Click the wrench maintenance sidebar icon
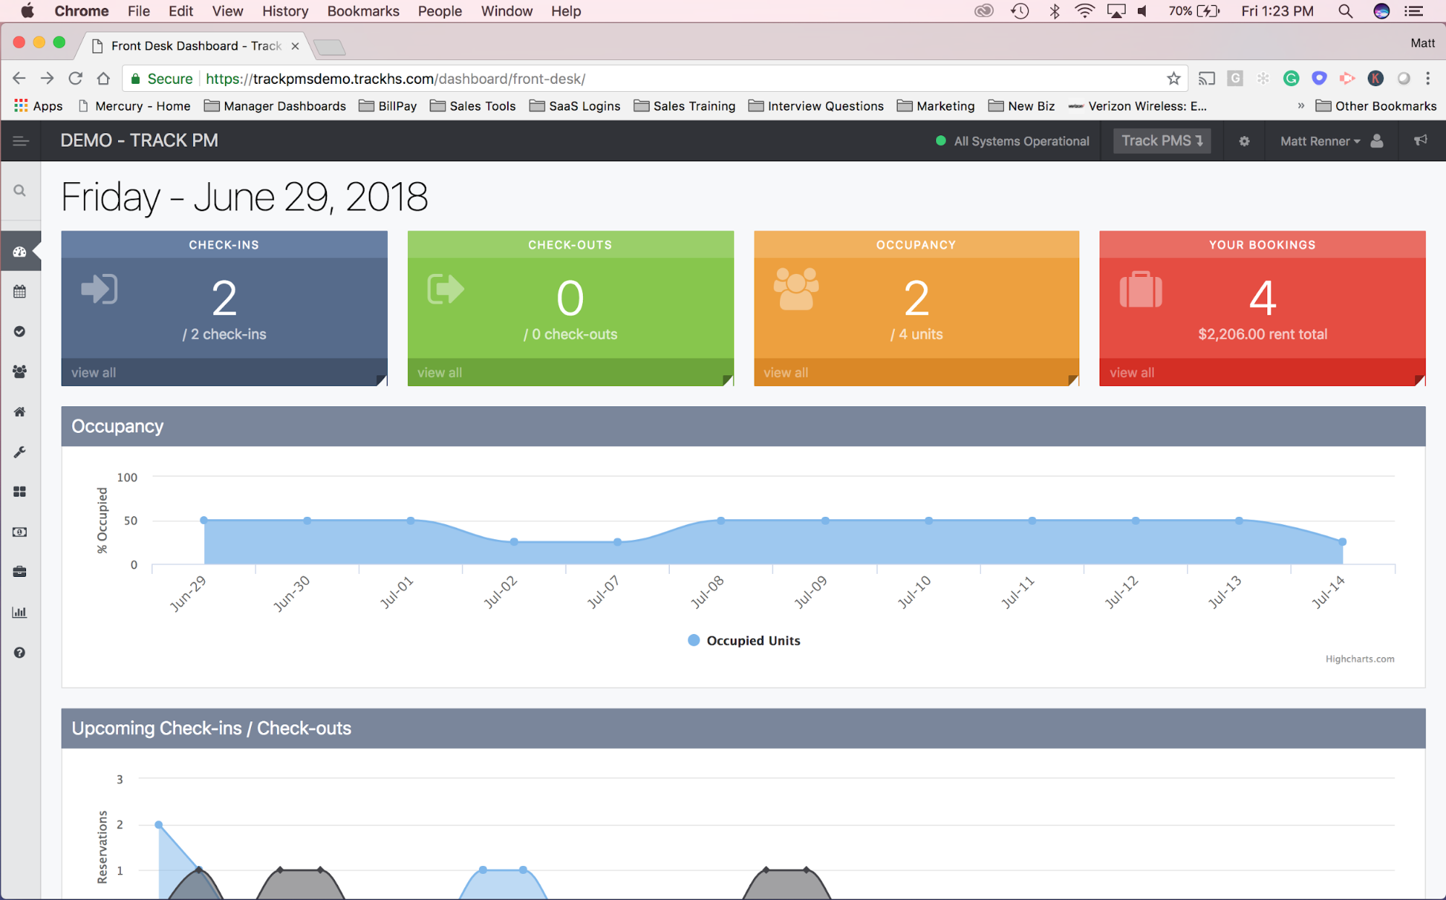Viewport: 1446px width, 900px height. [x=20, y=452]
